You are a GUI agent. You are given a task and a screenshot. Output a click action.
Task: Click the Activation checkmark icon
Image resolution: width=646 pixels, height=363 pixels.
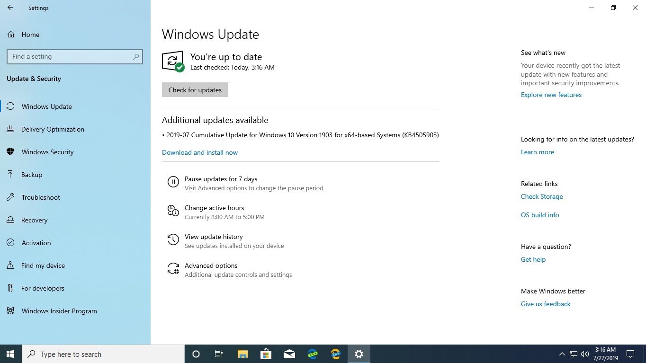pos(10,243)
